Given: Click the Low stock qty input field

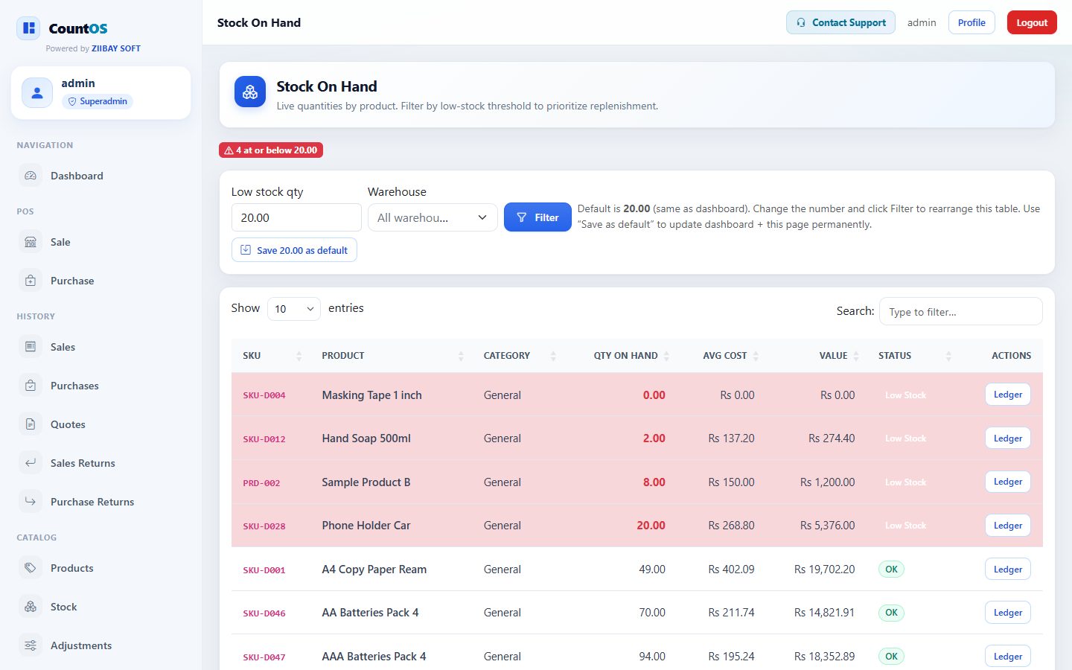Looking at the screenshot, I should click(296, 217).
